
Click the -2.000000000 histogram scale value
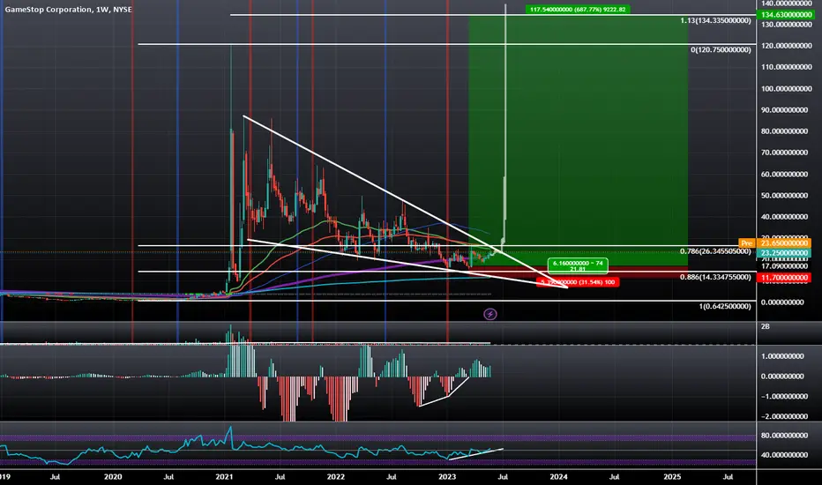click(x=782, y=416)
